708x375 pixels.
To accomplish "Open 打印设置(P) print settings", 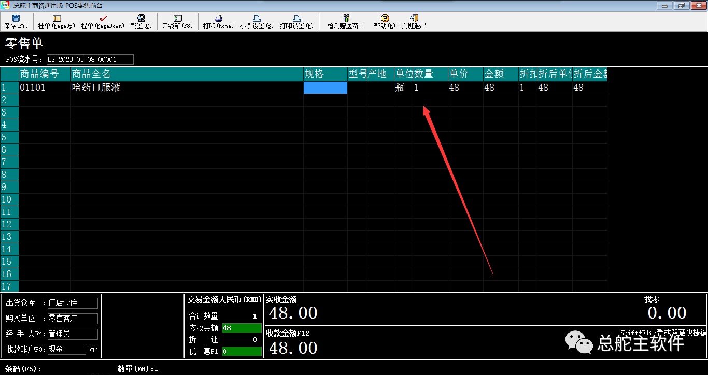I will click(x=296, y=22).
